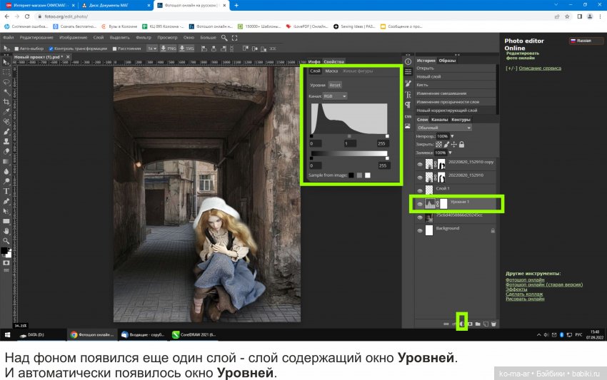Select the Hand tool

click(6, 231)
